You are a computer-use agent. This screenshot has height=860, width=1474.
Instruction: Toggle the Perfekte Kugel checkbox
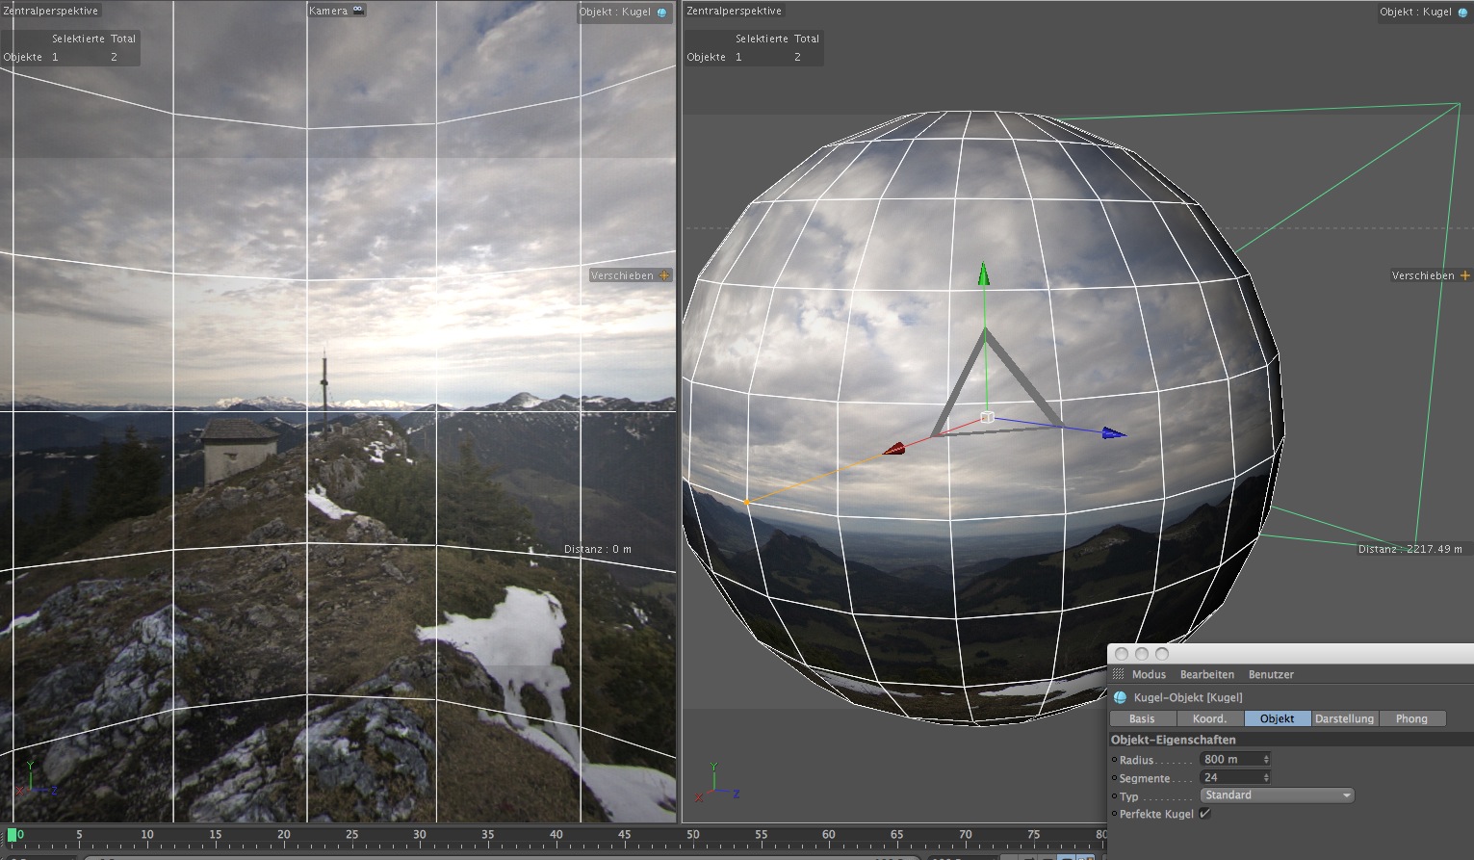1204,814
